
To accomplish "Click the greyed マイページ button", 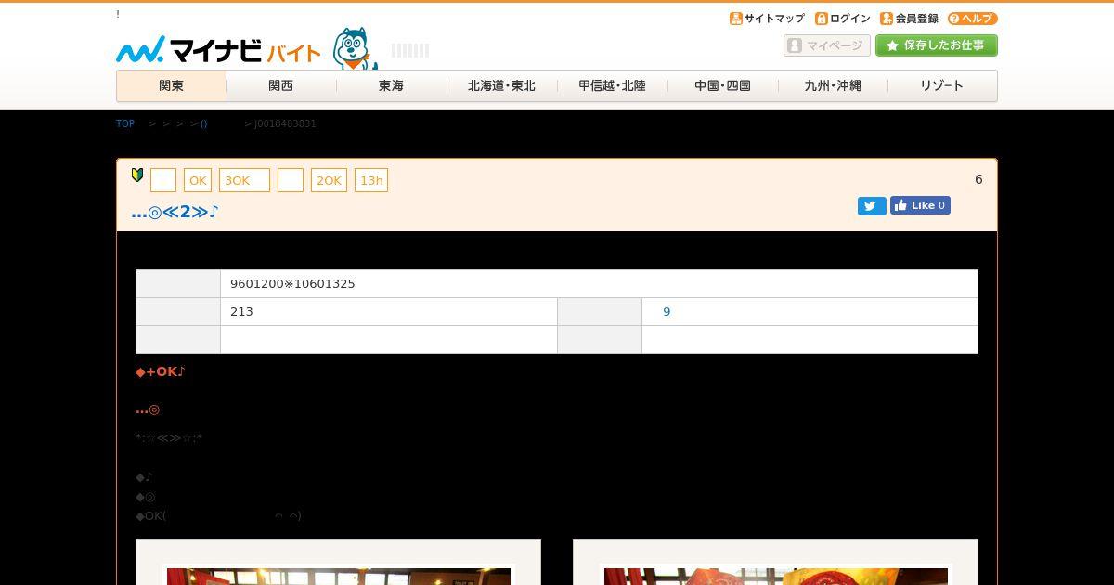I will [x=827, y=45].
